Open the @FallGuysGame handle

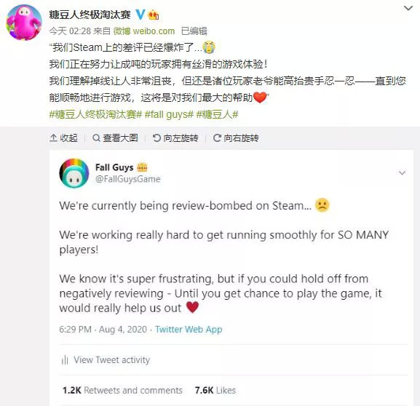(x=128, y=179)
